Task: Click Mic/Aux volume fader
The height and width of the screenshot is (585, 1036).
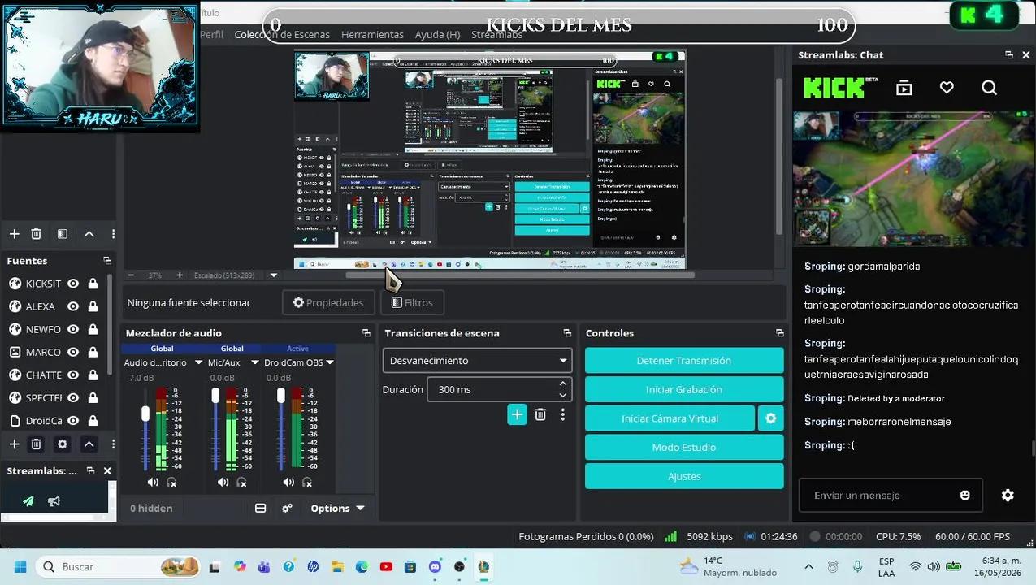Action: pyautogui.click(x=215, y=396)
